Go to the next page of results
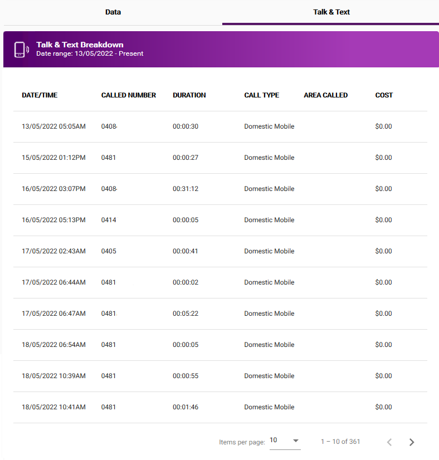 (412, 442)
